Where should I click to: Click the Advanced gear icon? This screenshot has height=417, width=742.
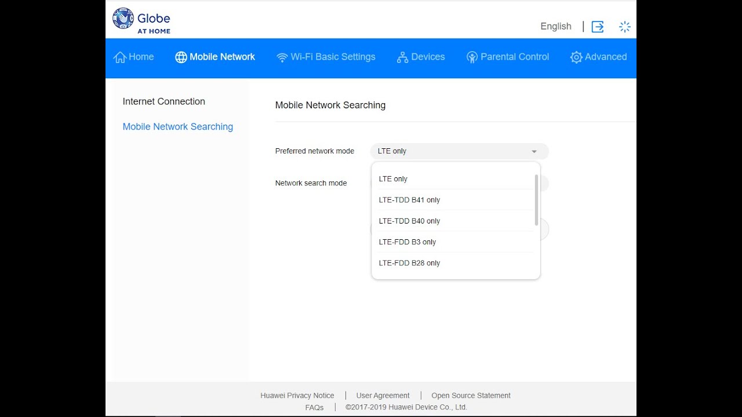tap(576, 57)
